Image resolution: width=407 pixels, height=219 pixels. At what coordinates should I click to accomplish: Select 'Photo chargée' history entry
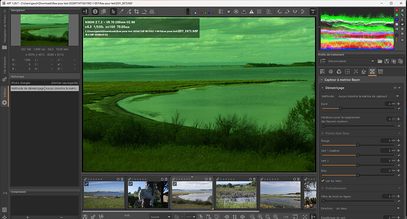[45, 83]
